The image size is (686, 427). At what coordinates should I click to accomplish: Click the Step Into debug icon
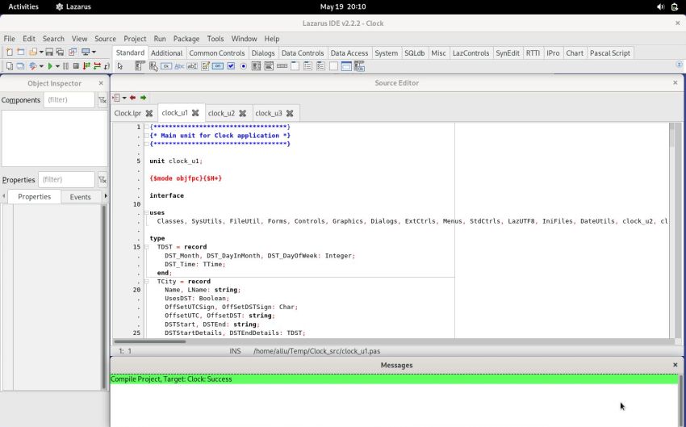(86, 66)
